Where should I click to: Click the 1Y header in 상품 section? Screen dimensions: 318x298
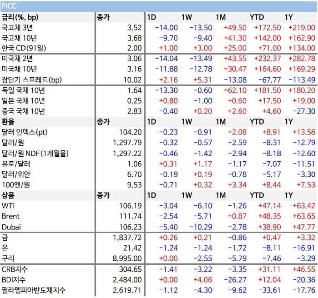[x=288, y=195]
